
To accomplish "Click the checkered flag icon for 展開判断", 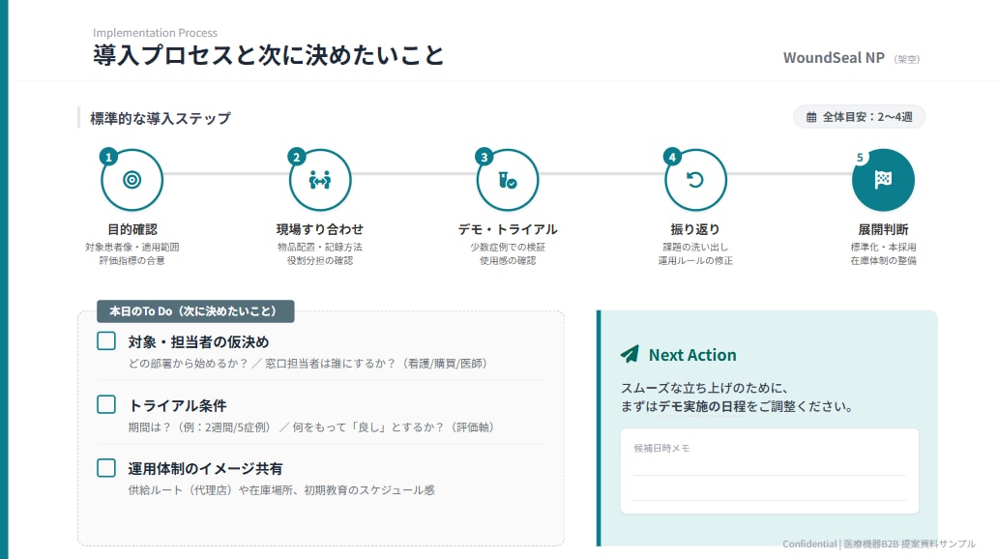I will [x=883, y=180].
